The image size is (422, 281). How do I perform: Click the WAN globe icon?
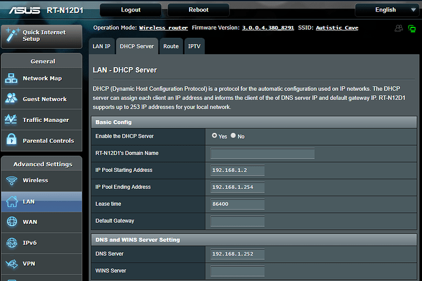point(12,222)
